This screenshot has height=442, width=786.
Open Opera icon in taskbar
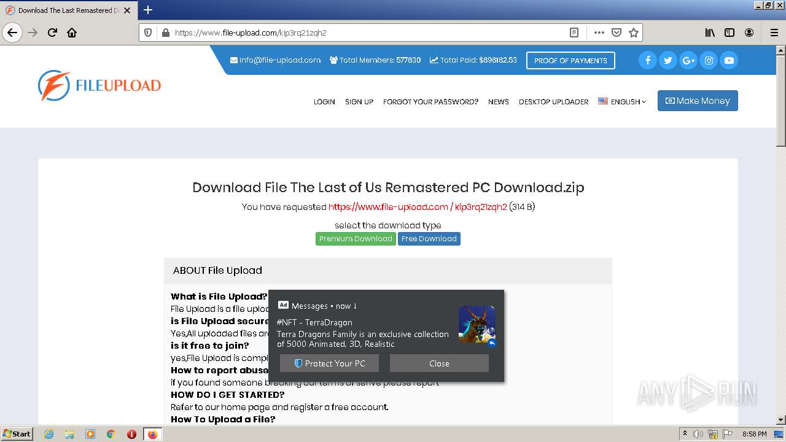click(x=131, y=434)
